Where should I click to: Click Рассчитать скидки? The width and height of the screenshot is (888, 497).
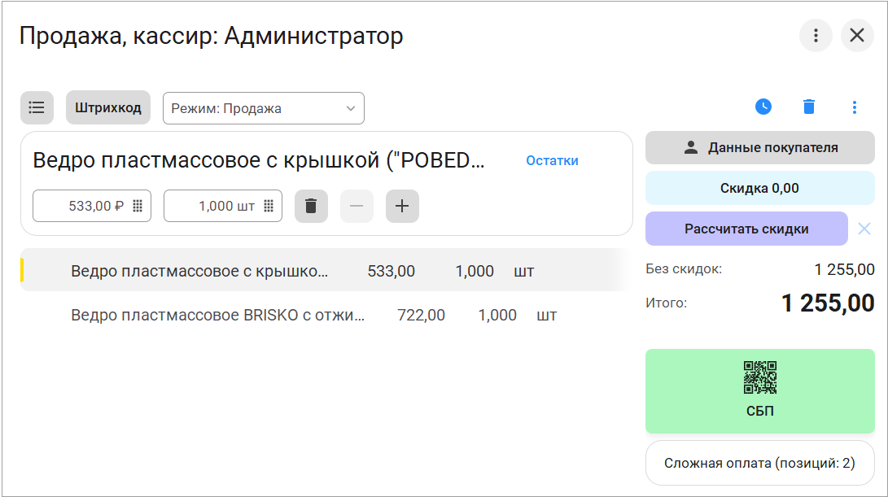point(746,229)
